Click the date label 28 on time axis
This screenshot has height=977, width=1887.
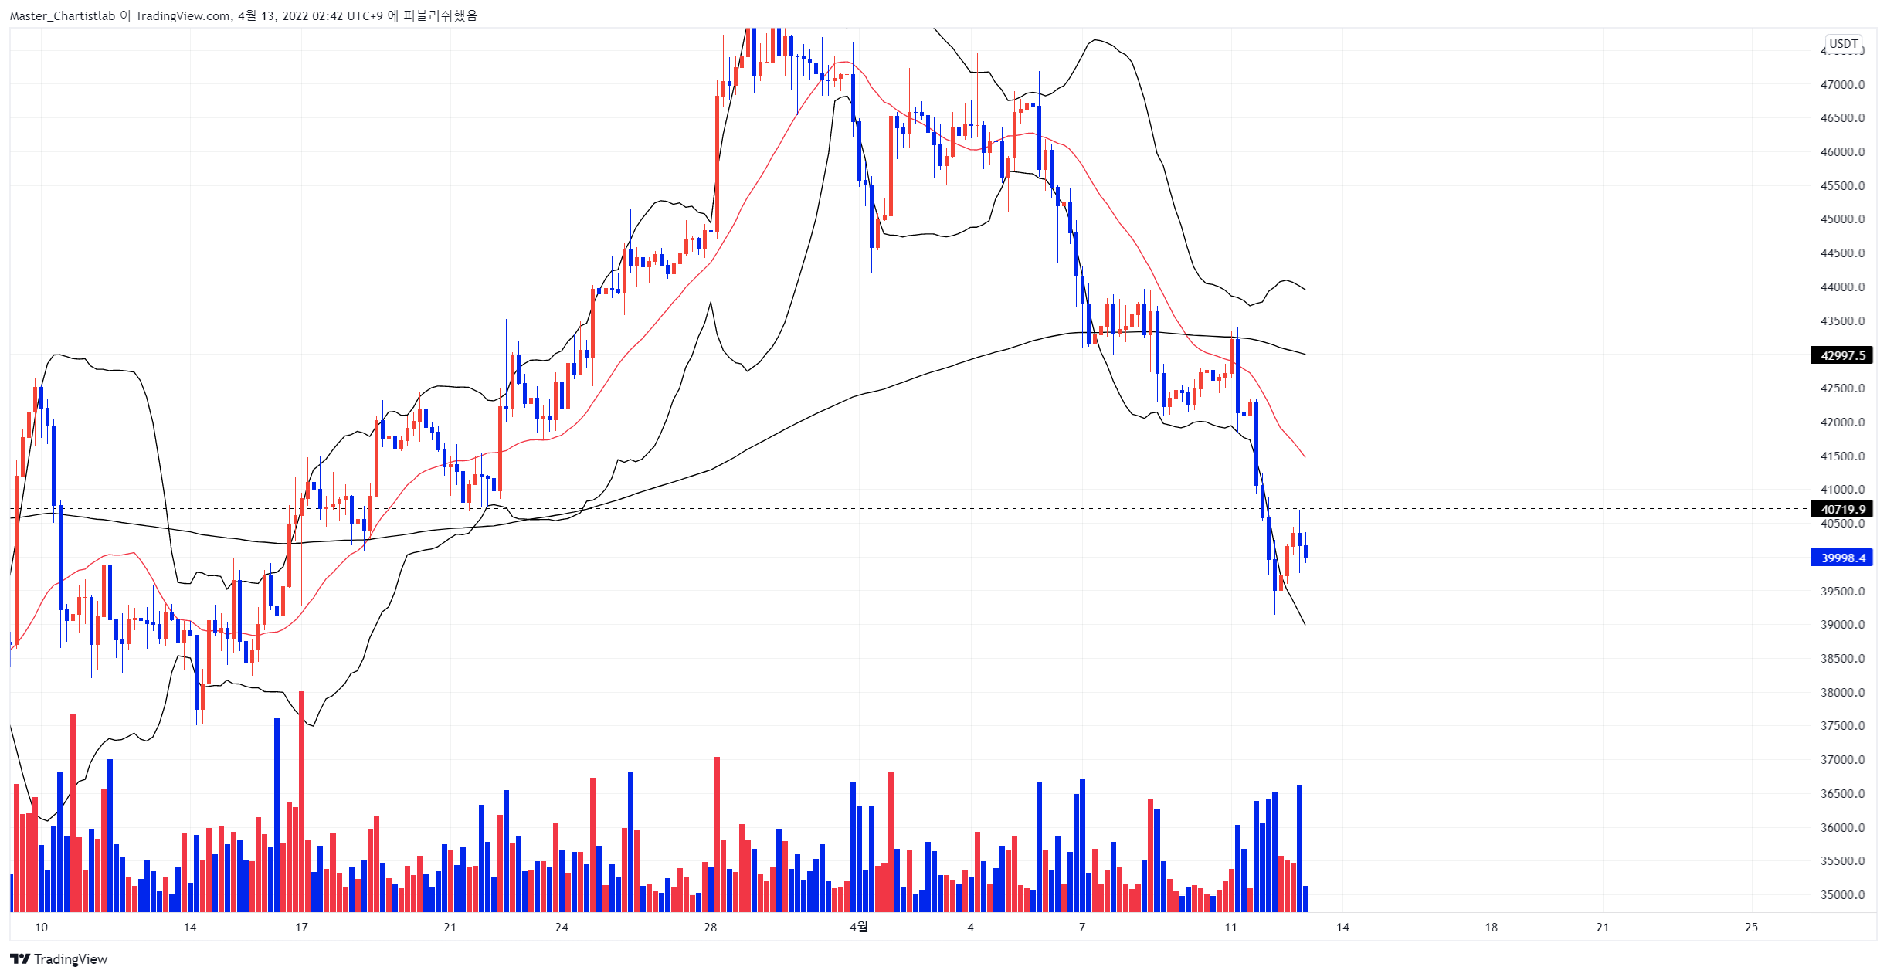pyautogui.click(x=711, y=928)
